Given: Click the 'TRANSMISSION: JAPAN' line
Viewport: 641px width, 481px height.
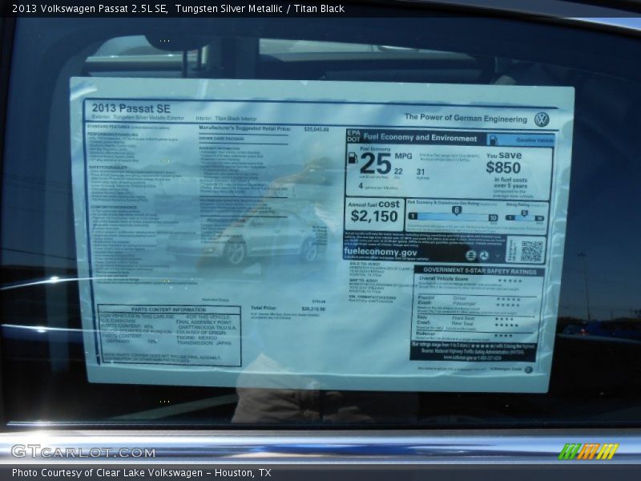Looking at the screenshot, I should coord(204,343).
